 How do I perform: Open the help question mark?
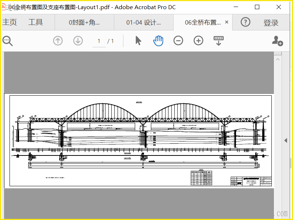(245, 22)
